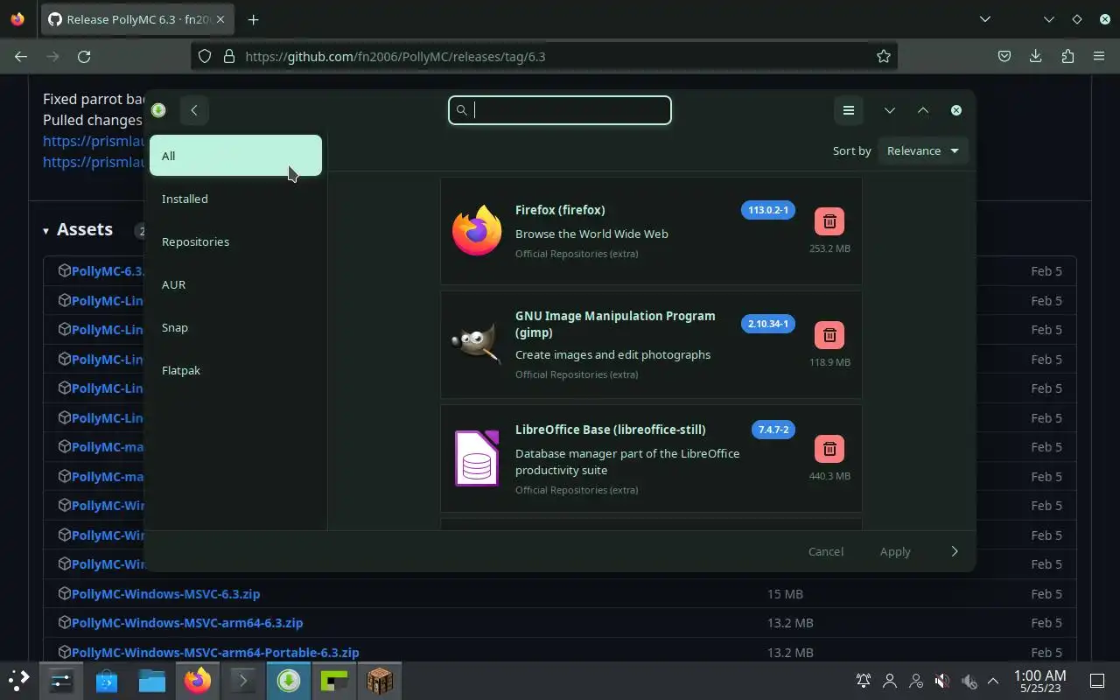Click the 113.0.2-1 version badge

pos(768,210)
